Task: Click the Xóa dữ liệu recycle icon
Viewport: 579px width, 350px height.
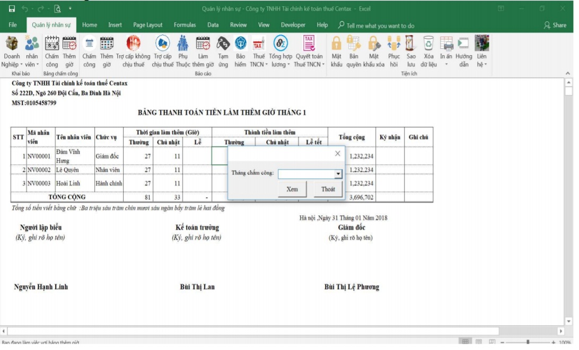Action: coord(428,43)
